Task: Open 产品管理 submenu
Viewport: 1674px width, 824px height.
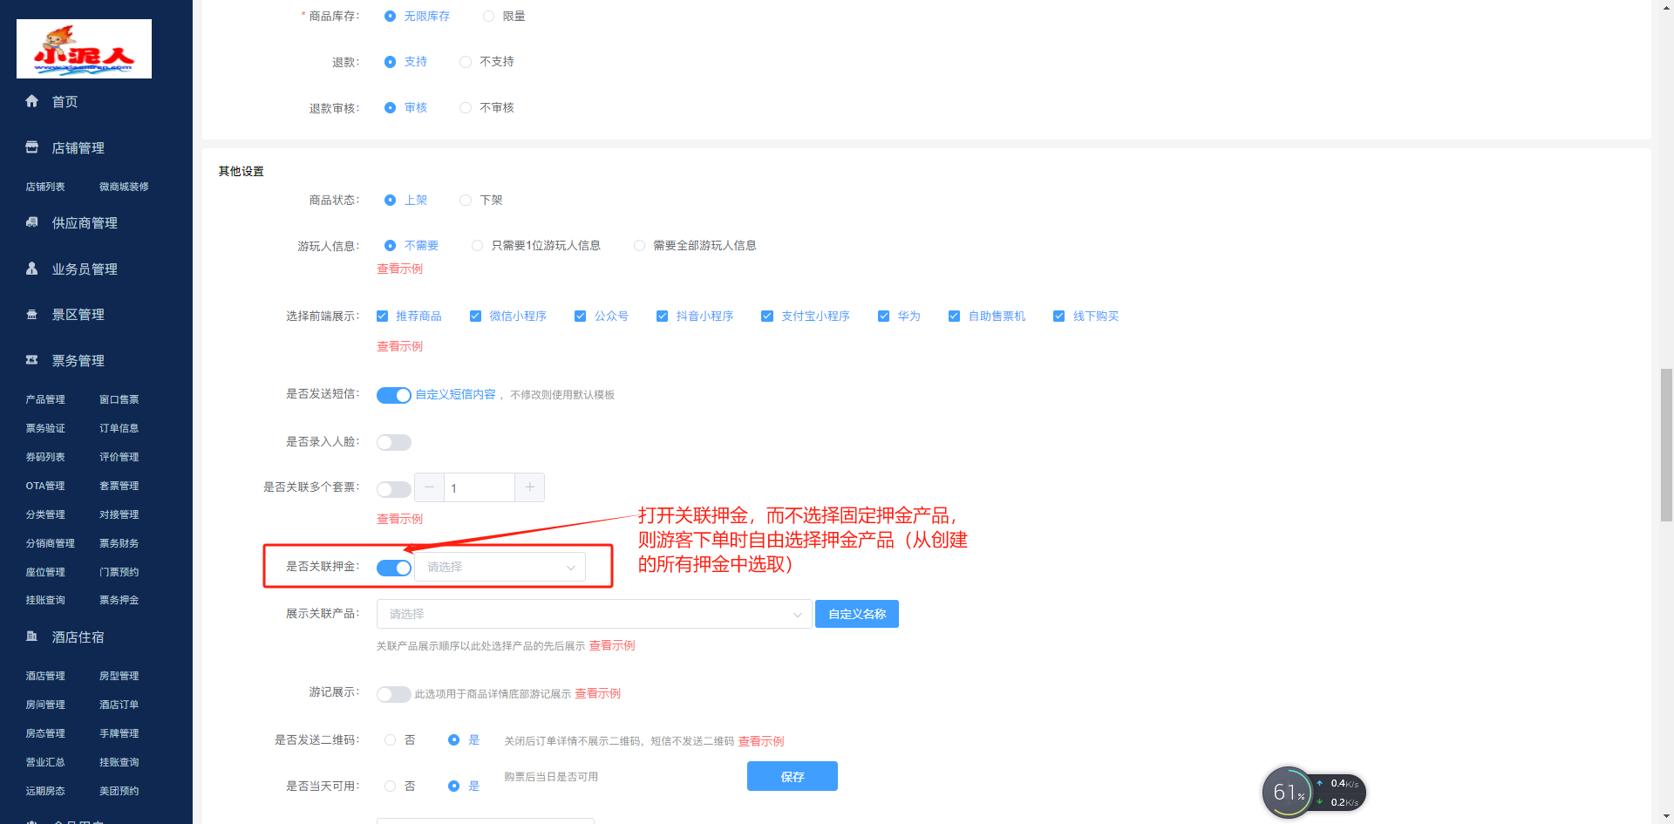Action: (x=45, y=399)
